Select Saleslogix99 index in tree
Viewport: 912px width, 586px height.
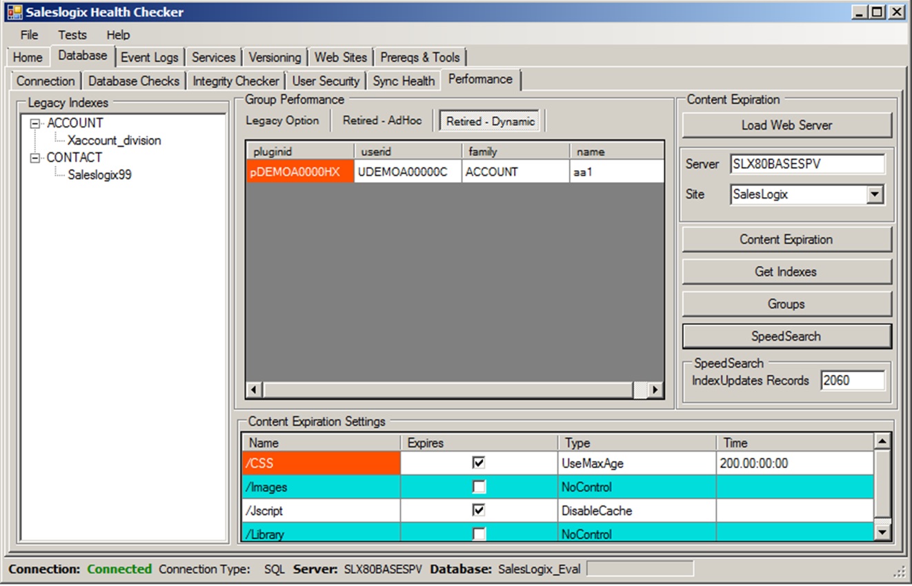click(99, 175)
